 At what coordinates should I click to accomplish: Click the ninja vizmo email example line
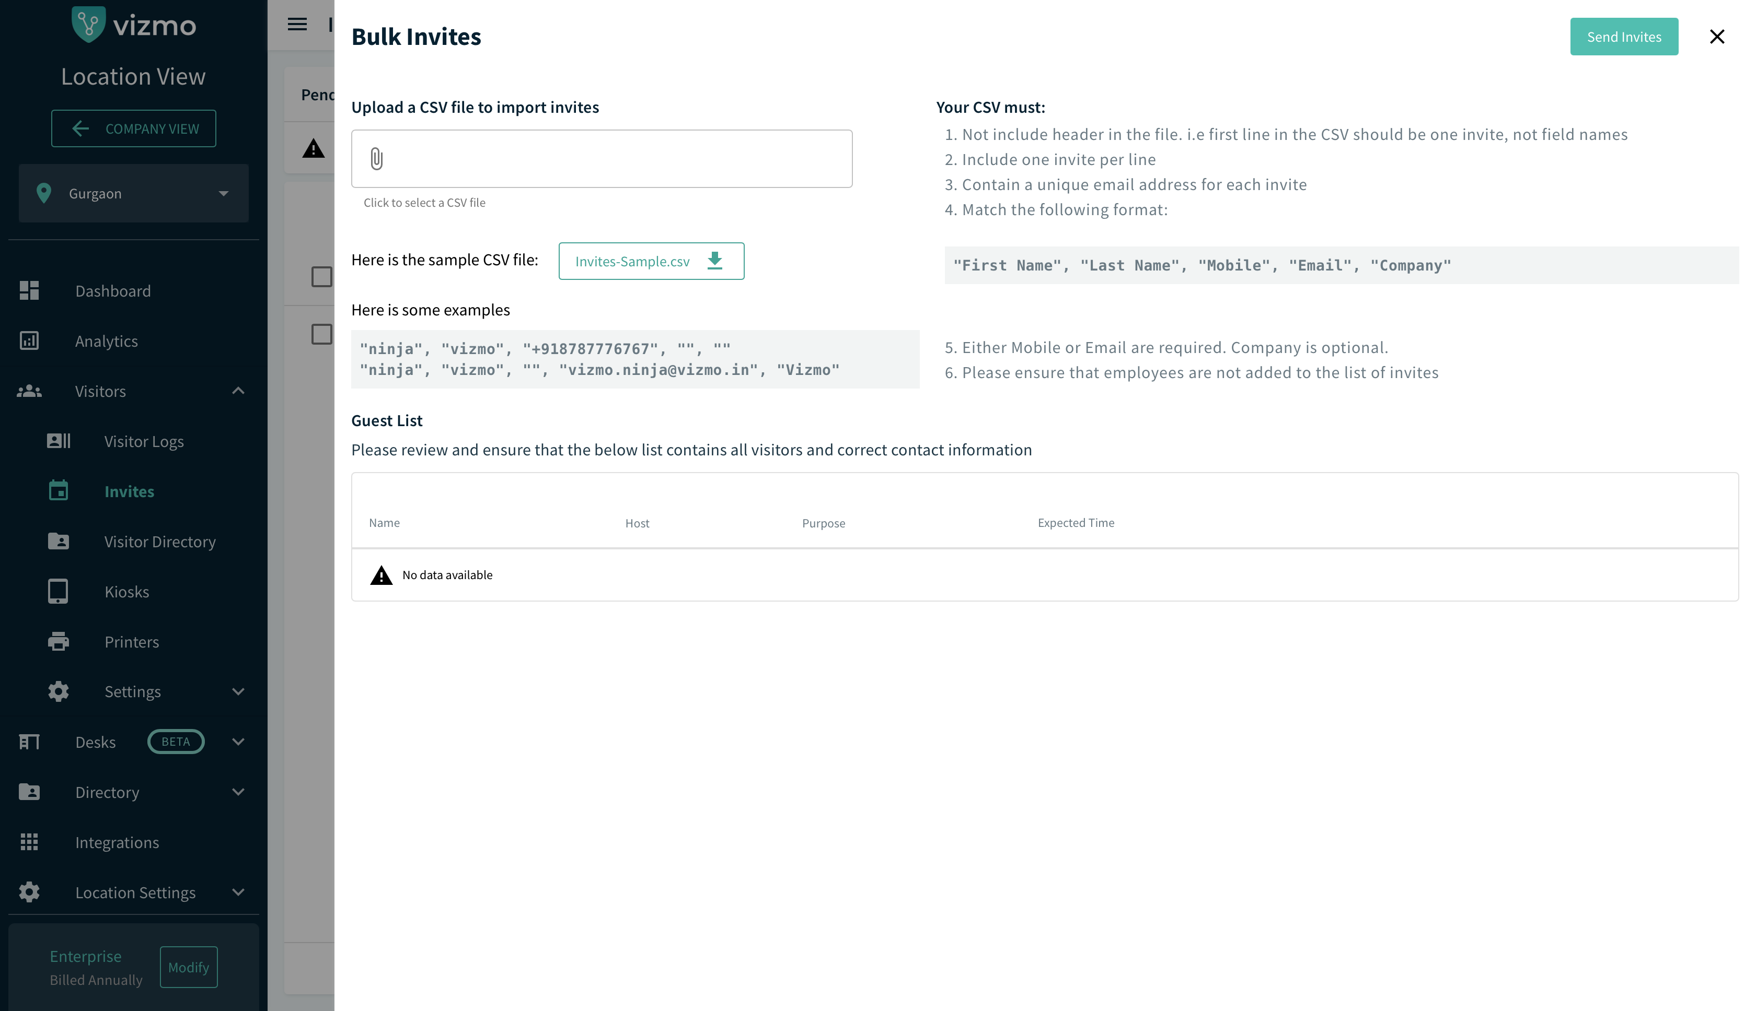click(x=599, y=370)
